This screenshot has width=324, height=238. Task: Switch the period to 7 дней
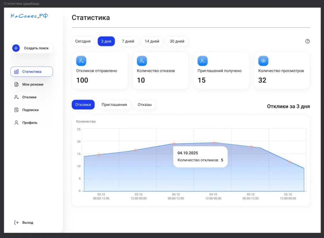click(128, 41)
